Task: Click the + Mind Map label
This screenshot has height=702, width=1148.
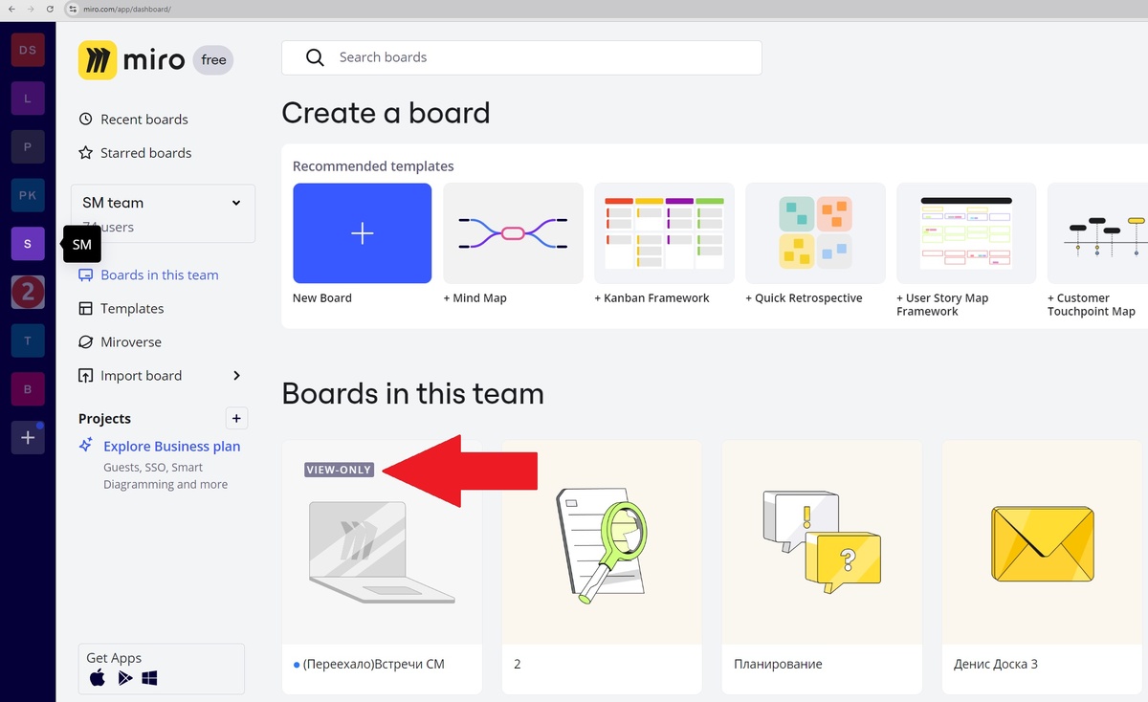Action: point(475,298)
